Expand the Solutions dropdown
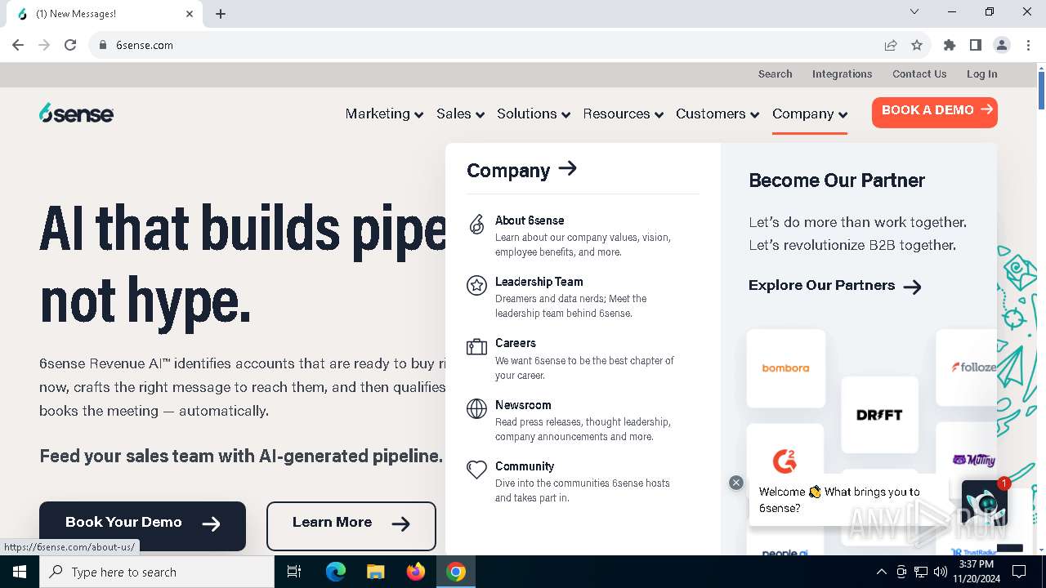 pos(533,114)
